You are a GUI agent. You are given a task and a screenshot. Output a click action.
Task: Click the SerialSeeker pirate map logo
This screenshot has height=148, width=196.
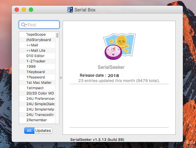coord(120,46)
